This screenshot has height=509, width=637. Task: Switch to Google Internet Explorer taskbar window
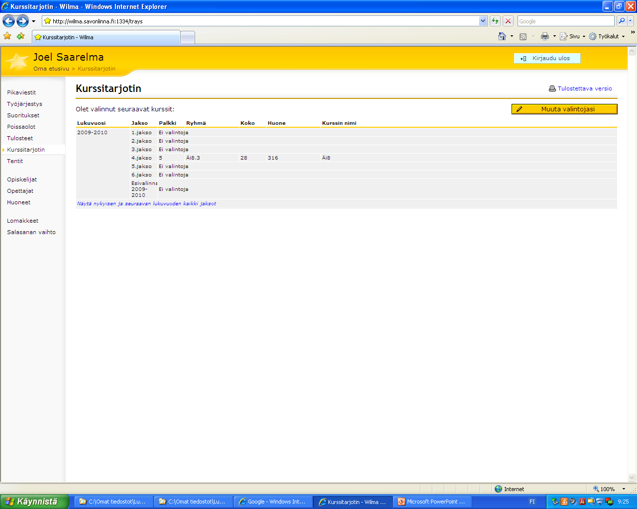pos(273,502)
